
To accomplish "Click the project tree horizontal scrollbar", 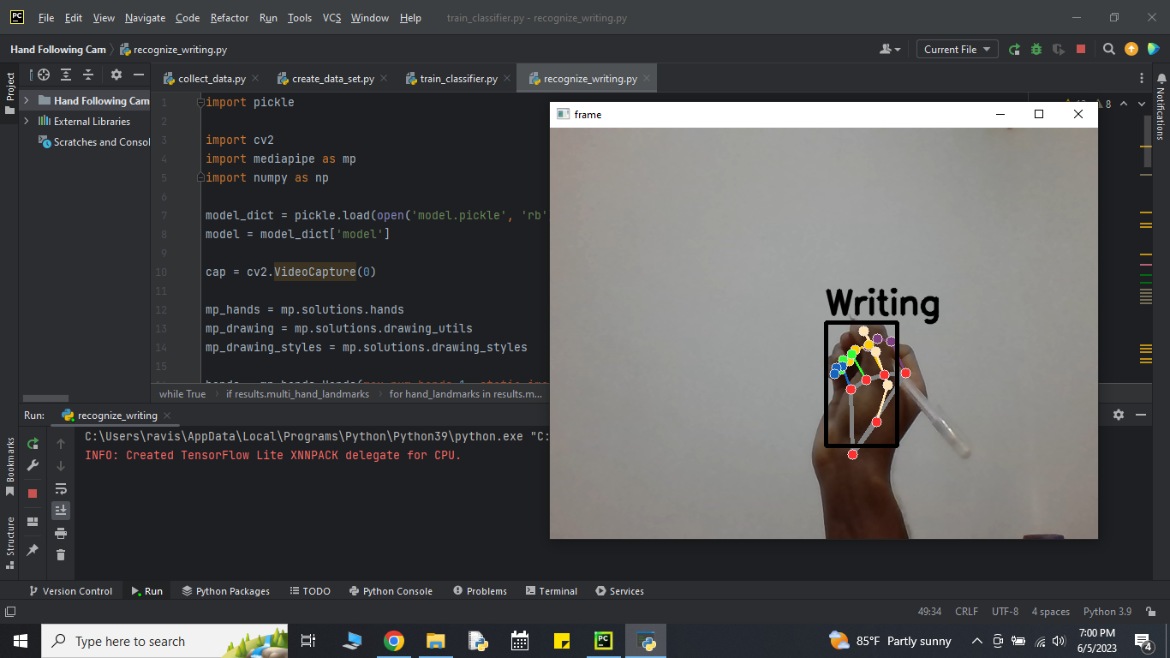I will click(45, 398).
